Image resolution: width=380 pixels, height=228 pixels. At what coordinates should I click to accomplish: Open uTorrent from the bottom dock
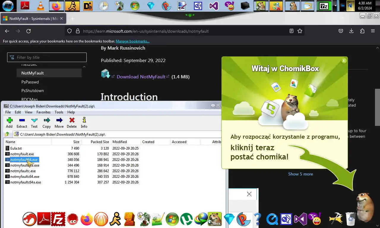(x=187, y=219)
